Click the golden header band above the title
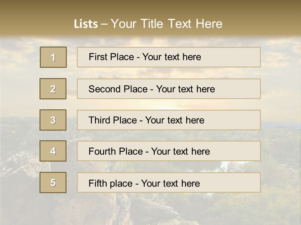Screen dimensions: 301x225 pos(150,7)
